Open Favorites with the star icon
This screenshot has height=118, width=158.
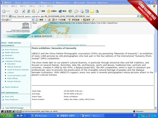coord(52,11)
